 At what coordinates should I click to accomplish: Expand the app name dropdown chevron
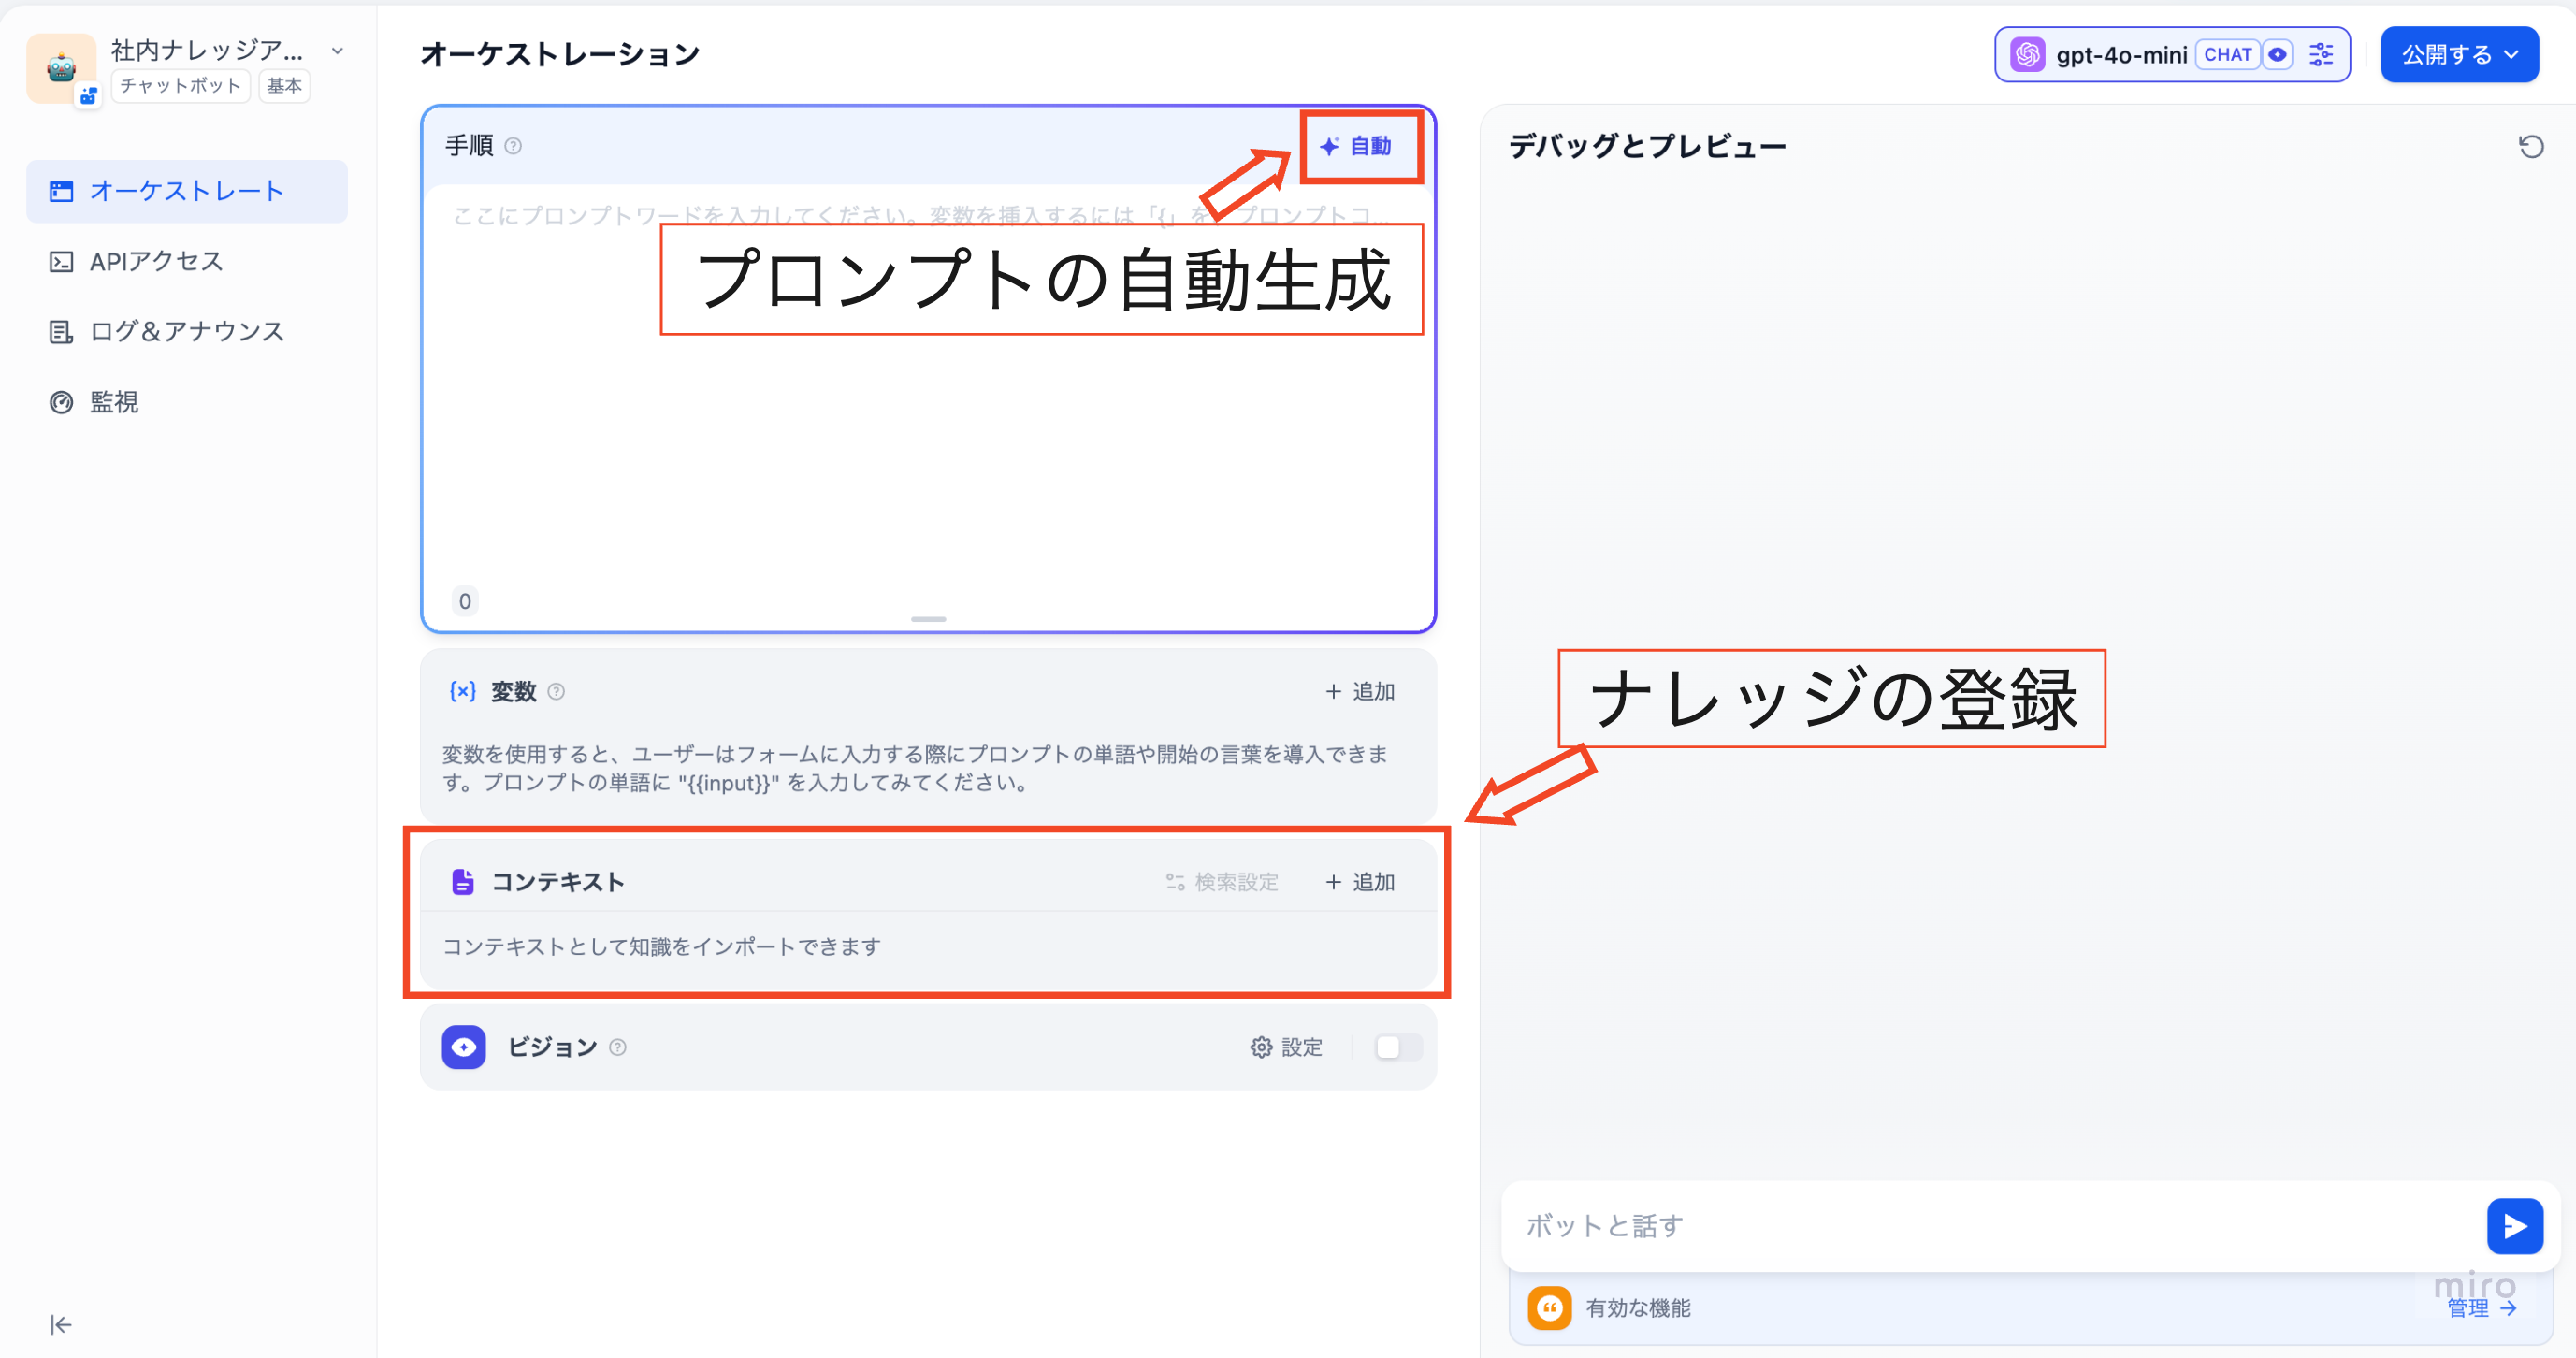tap(338, 50)
